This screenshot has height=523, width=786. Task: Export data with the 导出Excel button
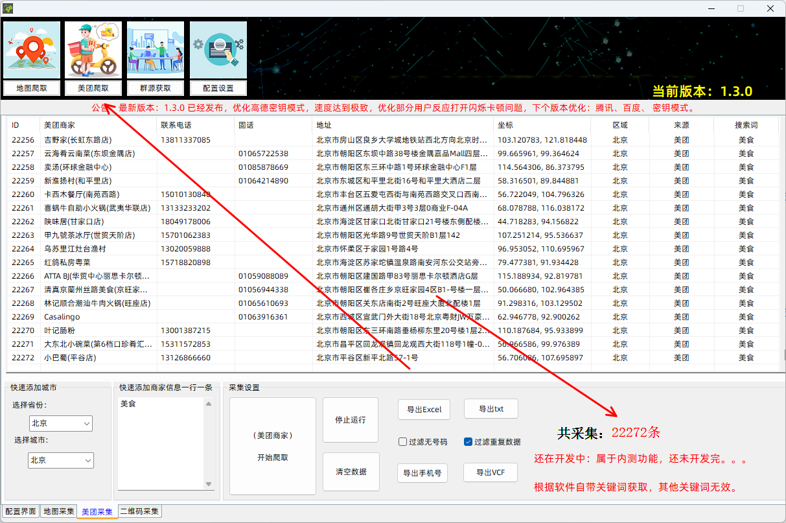(x=424, y=410)
